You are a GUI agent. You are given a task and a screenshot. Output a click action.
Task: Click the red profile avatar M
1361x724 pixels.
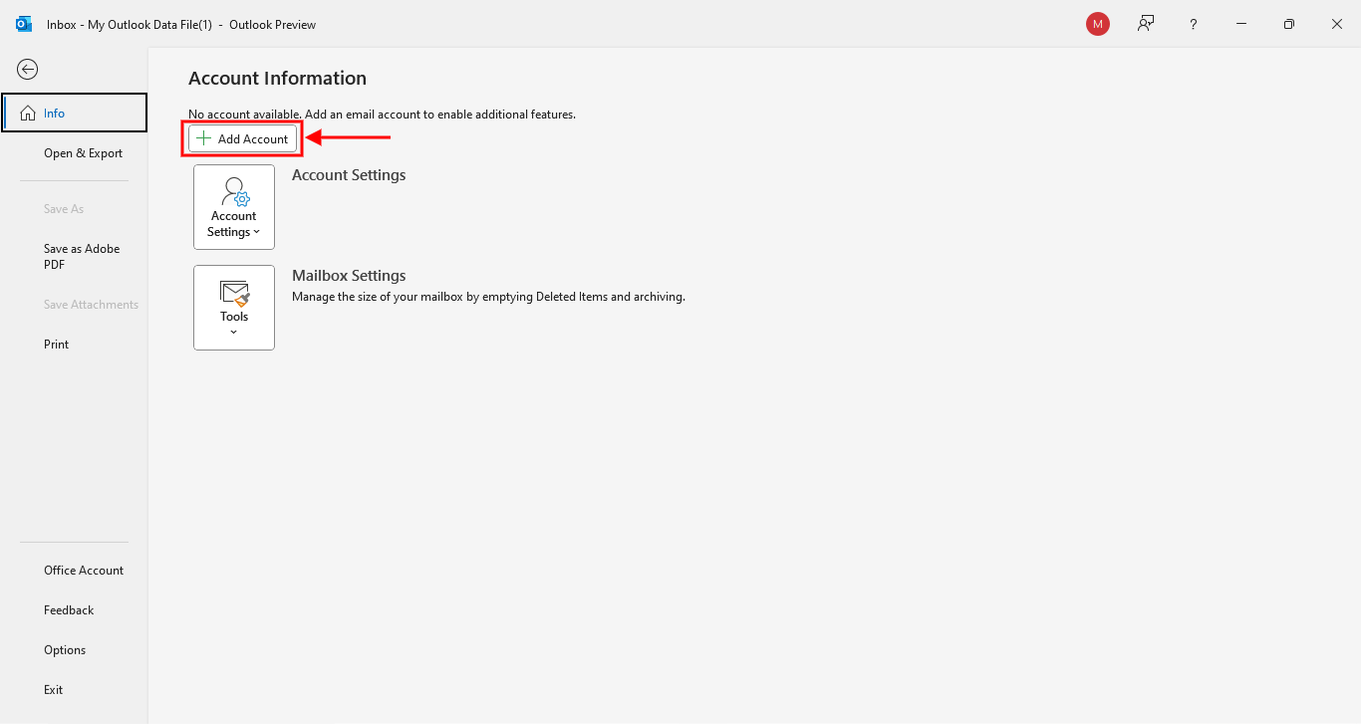1098,24
